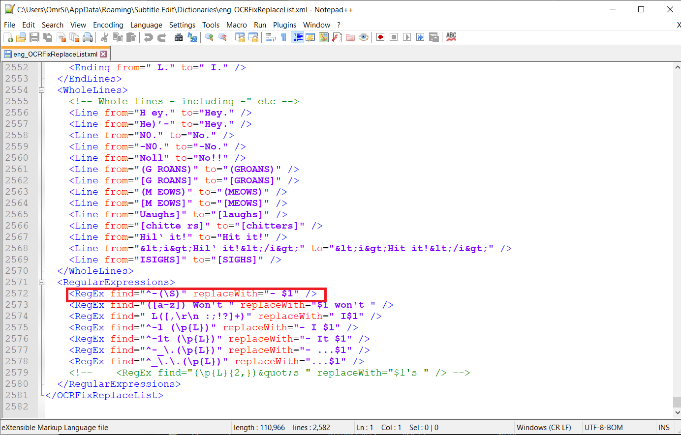Enable file monitoring tail mode

(x=364, y=37)
